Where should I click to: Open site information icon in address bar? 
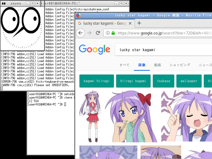(108, 33)
